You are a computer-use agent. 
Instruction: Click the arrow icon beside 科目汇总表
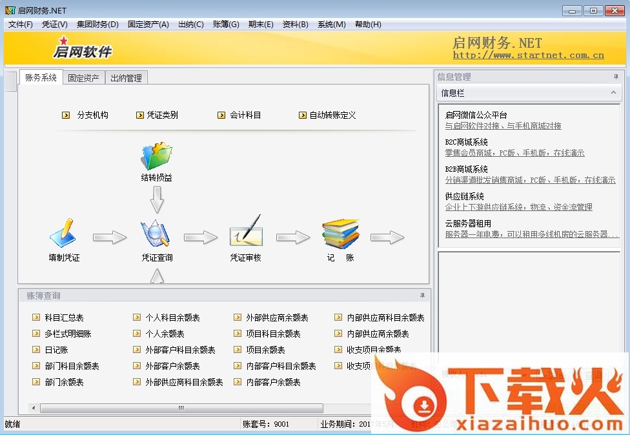(36, 318)
